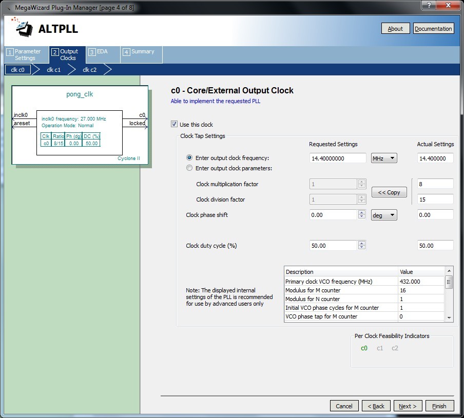
Task: Click the c0 feasibility indicator
Action: tap(364, 348)
